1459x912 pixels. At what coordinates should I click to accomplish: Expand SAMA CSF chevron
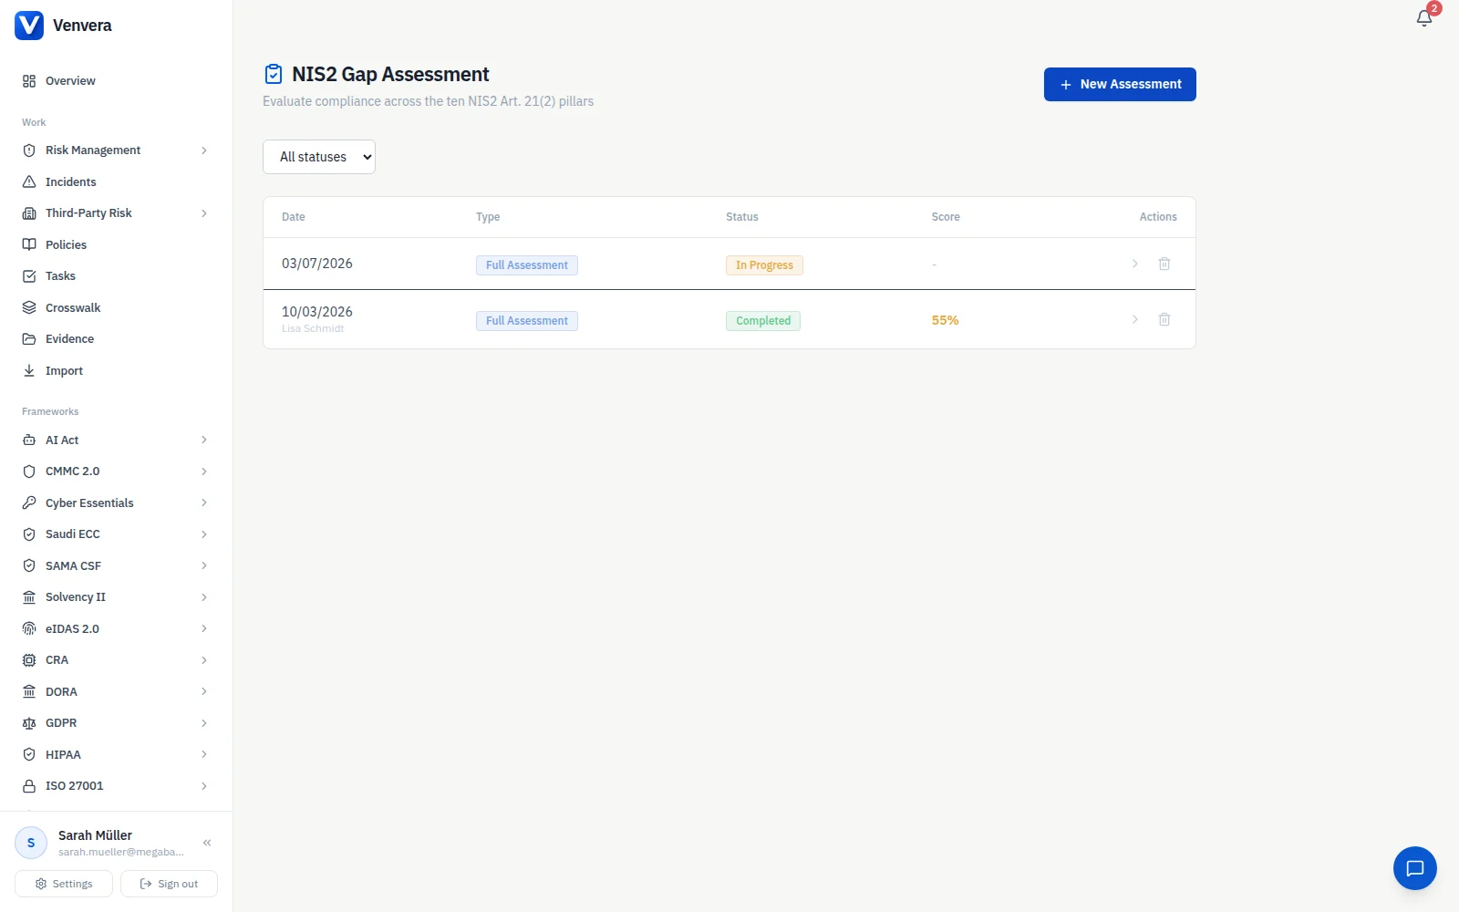[x=204, y=565]
